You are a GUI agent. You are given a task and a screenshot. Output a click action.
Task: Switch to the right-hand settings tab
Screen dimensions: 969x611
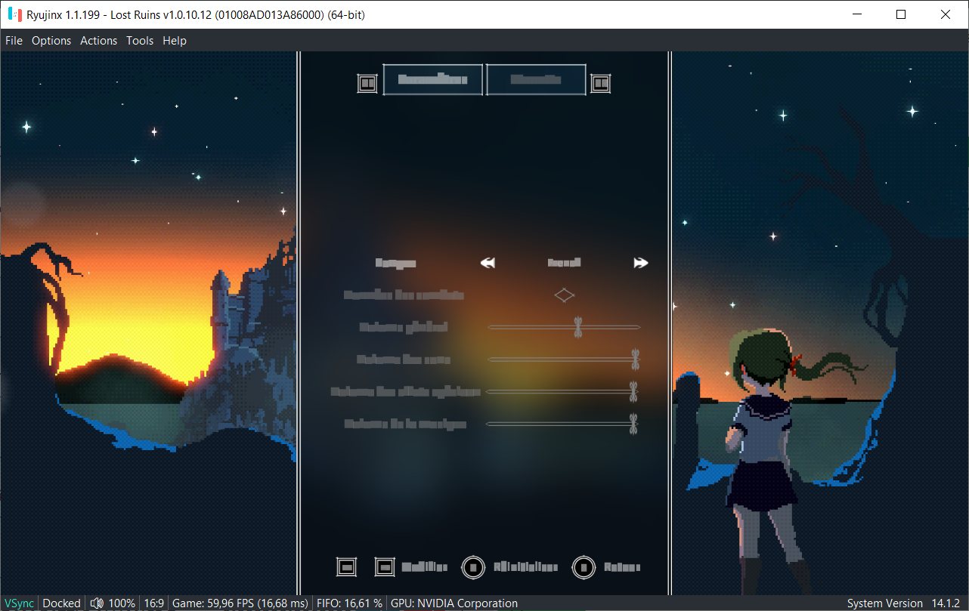point(536,79)
